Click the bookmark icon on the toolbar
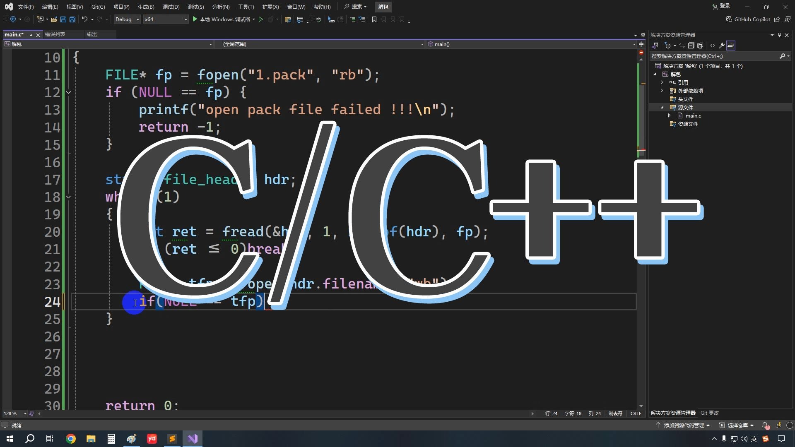This screenshot has width=795, height=447. [x=374, y=19]
